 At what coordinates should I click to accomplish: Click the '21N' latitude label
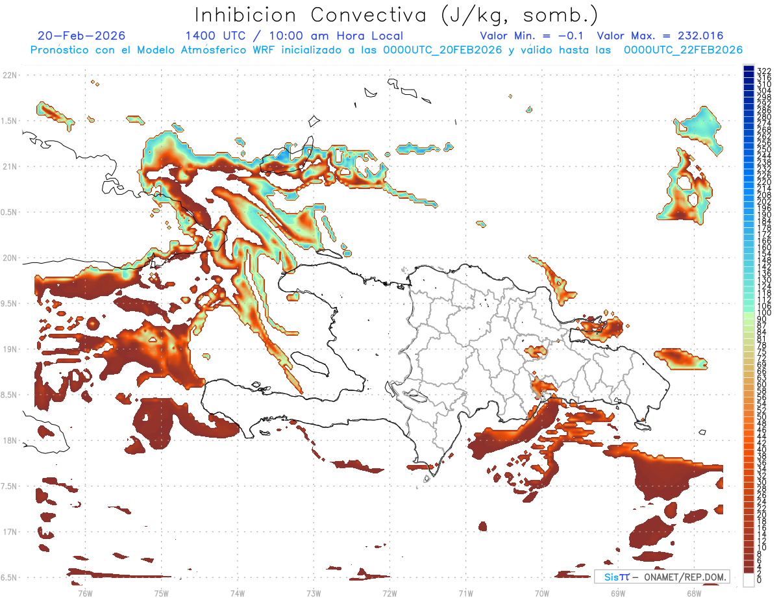10,167
